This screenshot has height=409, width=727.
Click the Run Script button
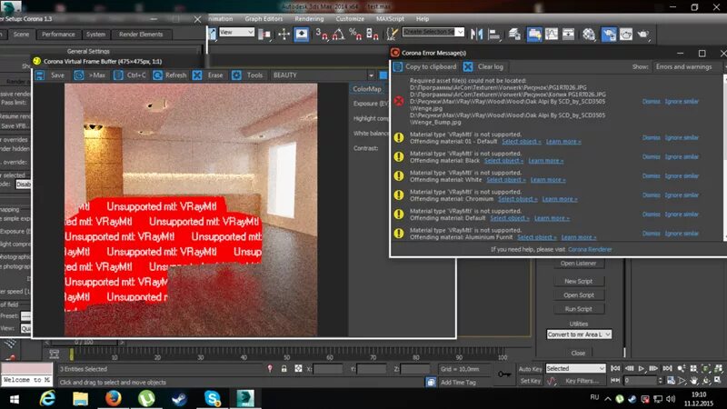[578, 309]
